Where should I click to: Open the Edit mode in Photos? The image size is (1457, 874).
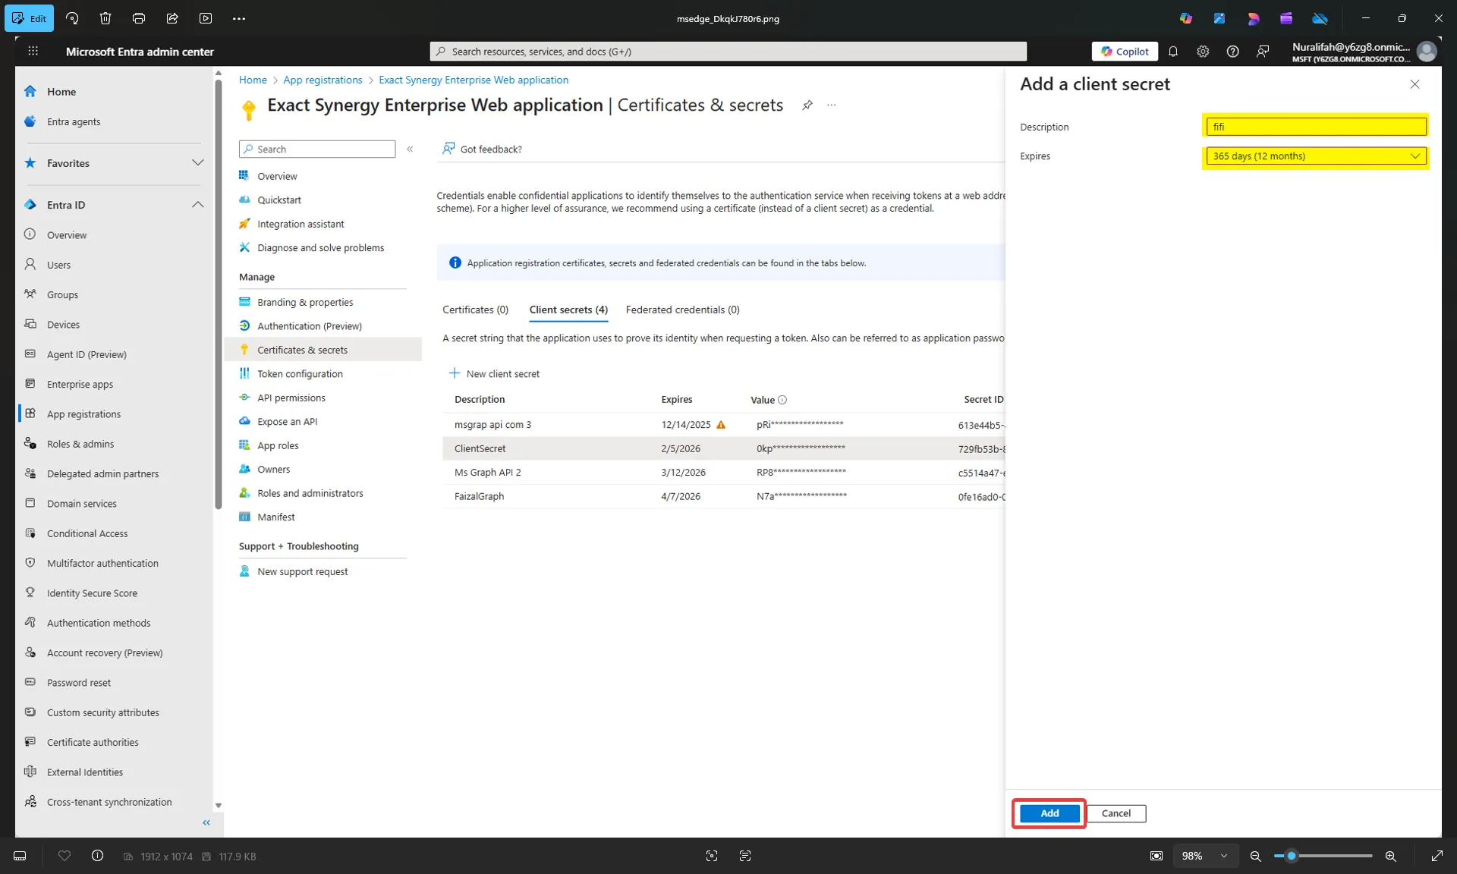(x=29, y=18)
